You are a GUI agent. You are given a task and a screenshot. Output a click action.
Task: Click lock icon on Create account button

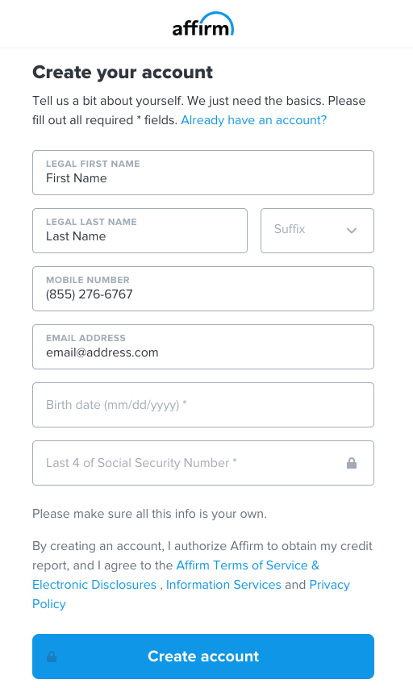click(x=52, y=657)
